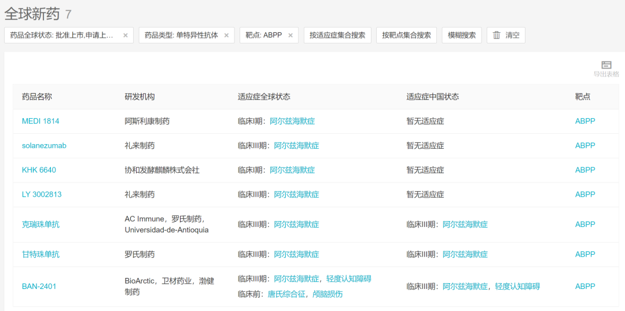
Task: Click 阿尔兹海默症 in BAN-2401 China status
Action: (465, 286)
